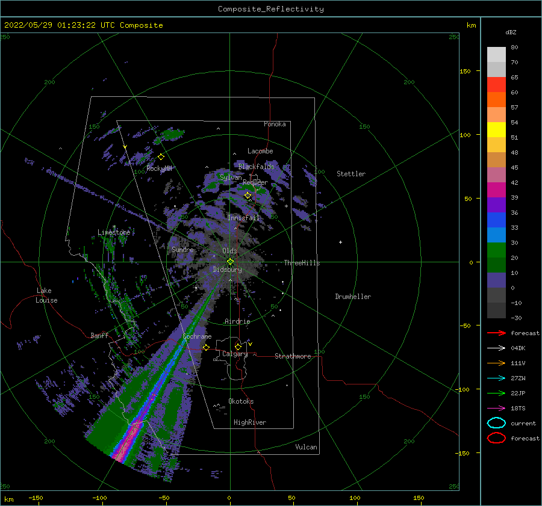Viewport: 542px width, 506px height.
Task: Click the Sylvan label
Action: tap(231, 177)
